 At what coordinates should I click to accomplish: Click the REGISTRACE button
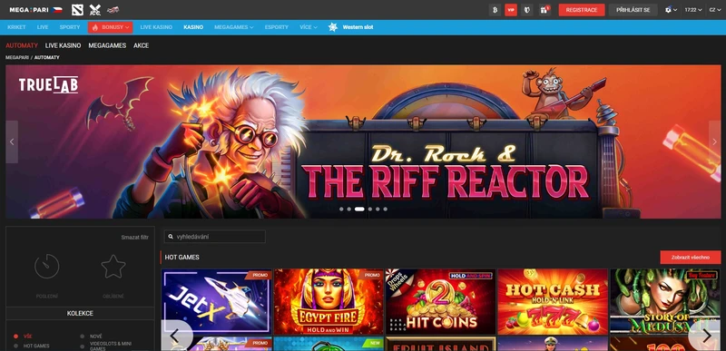pyautogui.click(x=582, y=10)
